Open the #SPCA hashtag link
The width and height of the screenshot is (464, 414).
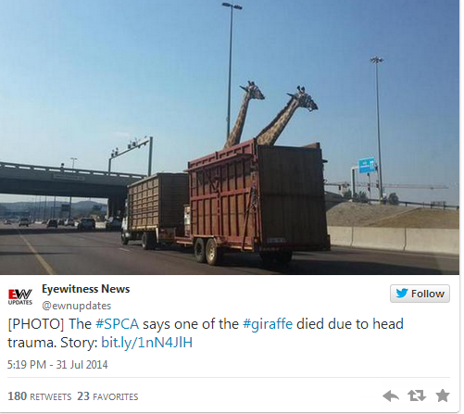[x=118, y=324]
